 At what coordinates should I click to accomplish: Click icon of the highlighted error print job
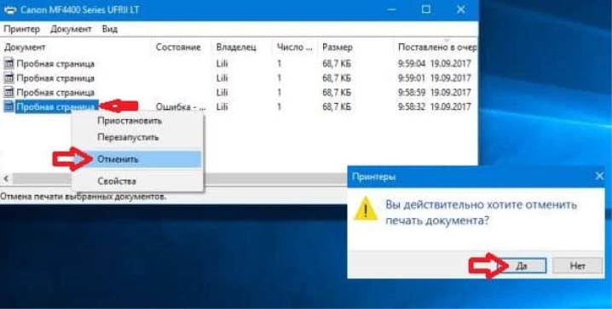(9, 106)
